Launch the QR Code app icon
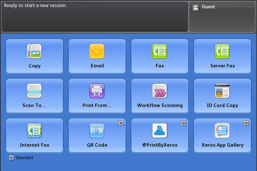Image resolution: width=257 pixels, height=171 pixels. 97,131
